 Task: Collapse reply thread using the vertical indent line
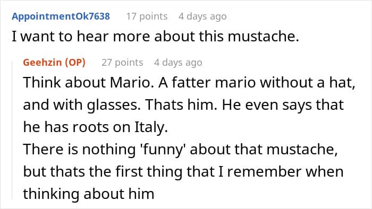(x=12, y=130)
